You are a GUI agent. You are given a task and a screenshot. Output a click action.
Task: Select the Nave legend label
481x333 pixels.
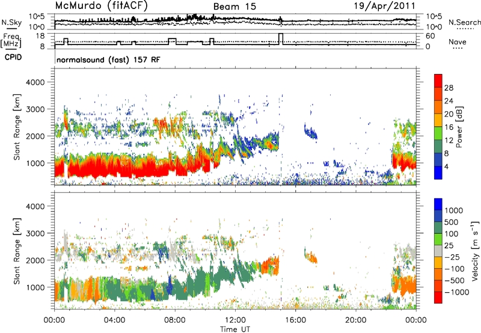pyautogui.click(x=458, y=41)
